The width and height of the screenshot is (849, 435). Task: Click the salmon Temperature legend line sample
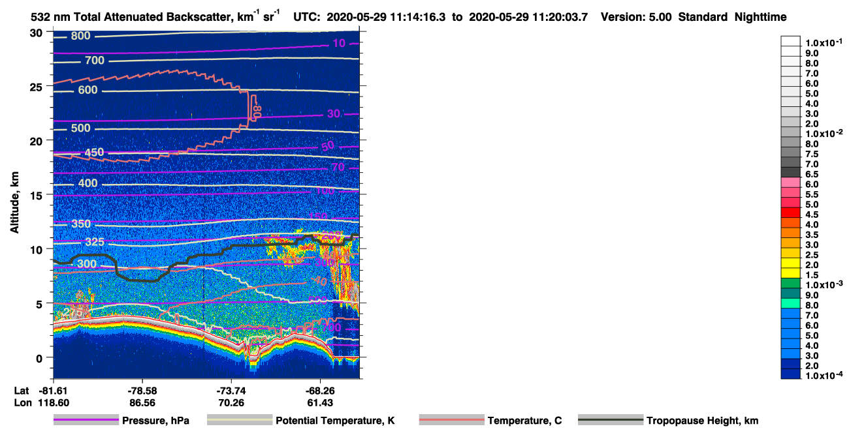point(451,420)
